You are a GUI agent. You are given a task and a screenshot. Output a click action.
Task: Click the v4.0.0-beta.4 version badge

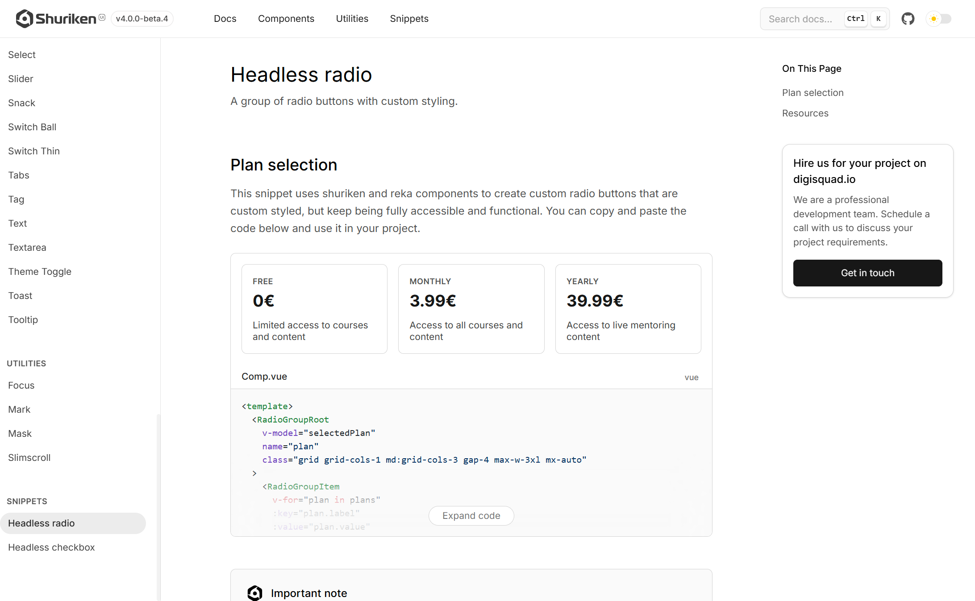coord(142,19)
